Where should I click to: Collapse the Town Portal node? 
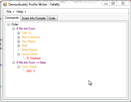(18, 67)
